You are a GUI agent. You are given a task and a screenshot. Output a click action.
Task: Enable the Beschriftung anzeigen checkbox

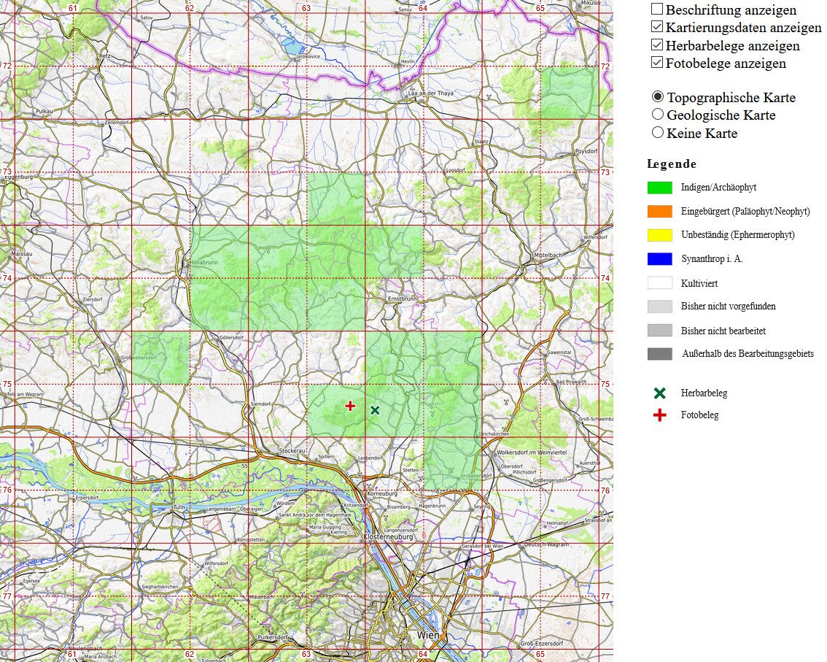click(656, 9)
